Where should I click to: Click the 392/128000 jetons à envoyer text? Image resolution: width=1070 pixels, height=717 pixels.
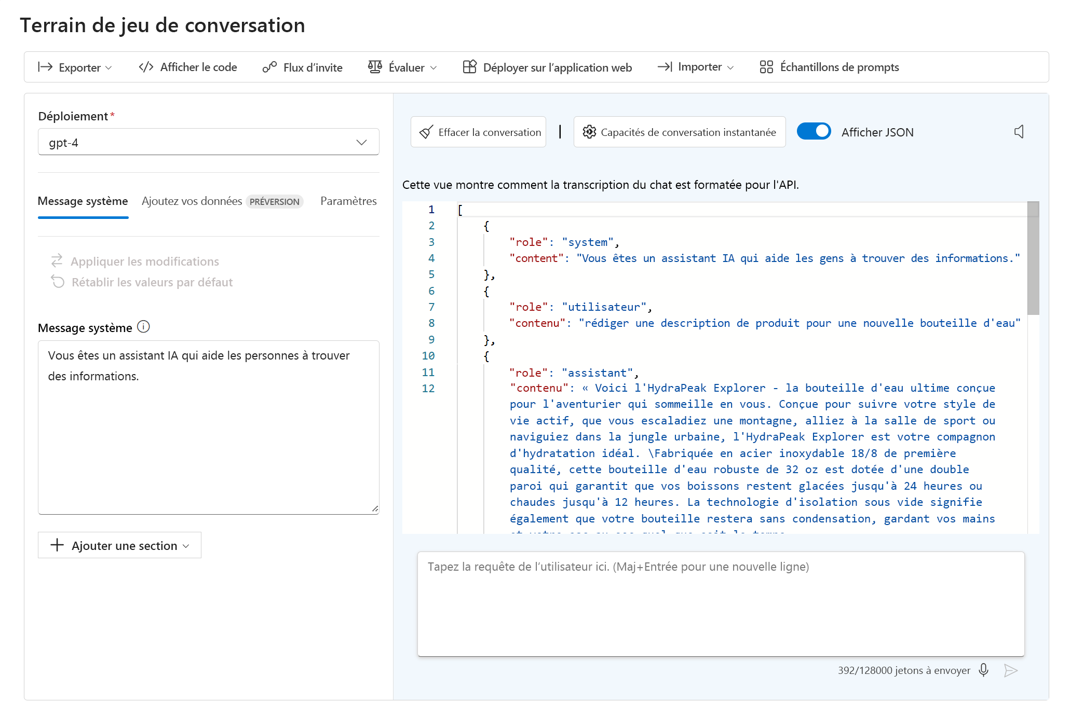[x=904, y=670]
